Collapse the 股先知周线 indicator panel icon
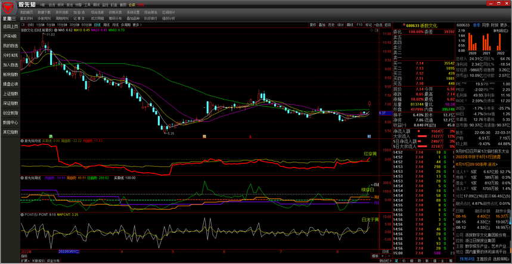Viewport: 512px width, 264px height. pos(23,178)
